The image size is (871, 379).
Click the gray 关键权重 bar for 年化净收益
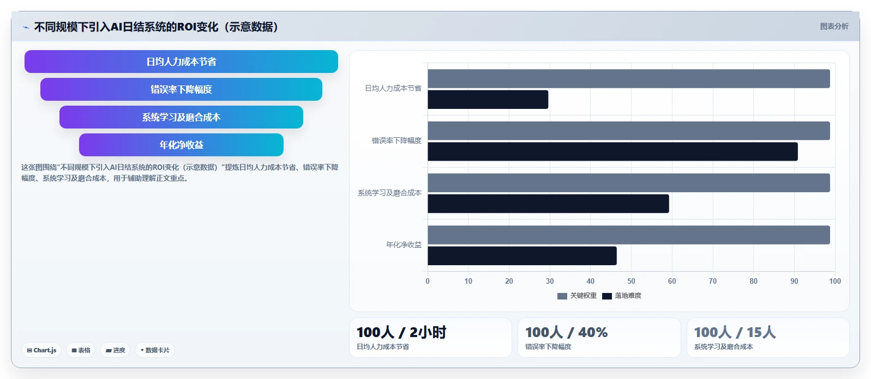(x=629, y=235)
